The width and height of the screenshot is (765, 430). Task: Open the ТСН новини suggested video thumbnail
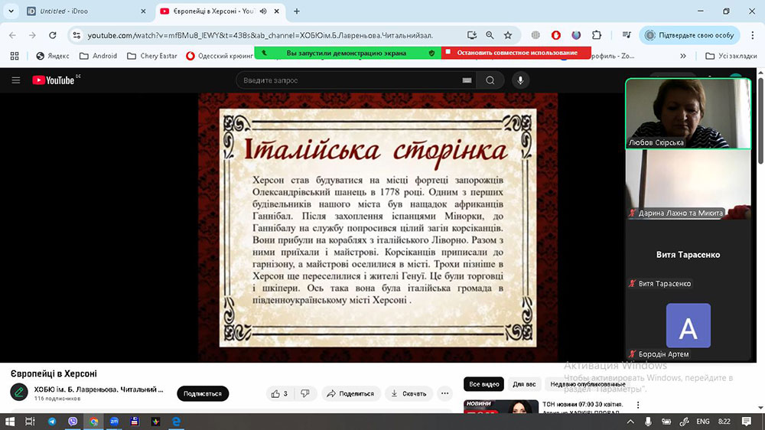click(x=501, y=406)
